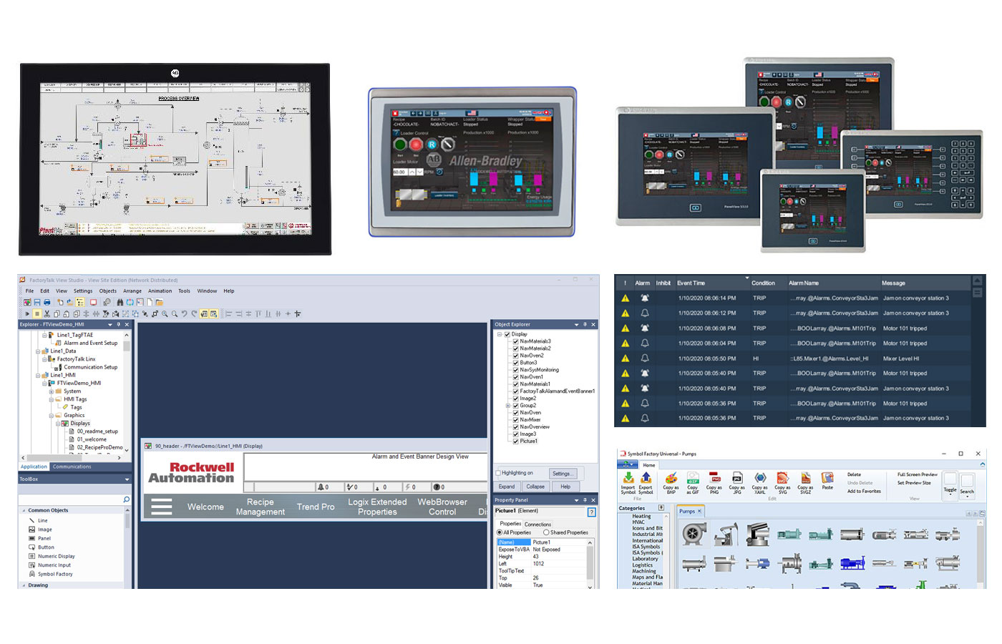Open the File menu
This screenshot has height=644, width=1002.
[x=29, y=291]
